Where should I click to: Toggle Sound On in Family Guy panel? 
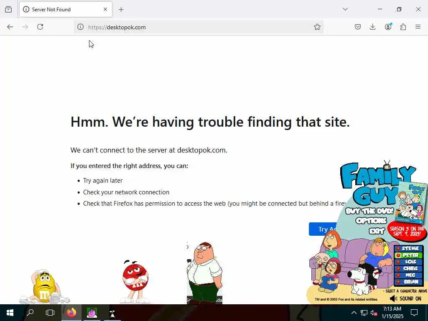(x=405, y=298)
